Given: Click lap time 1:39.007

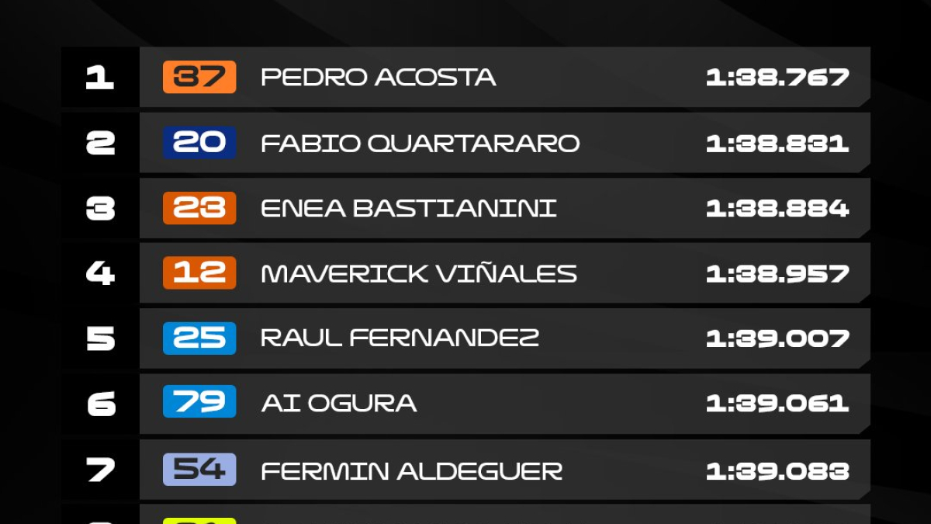Looking at the screenshot, I should (777, 338).
